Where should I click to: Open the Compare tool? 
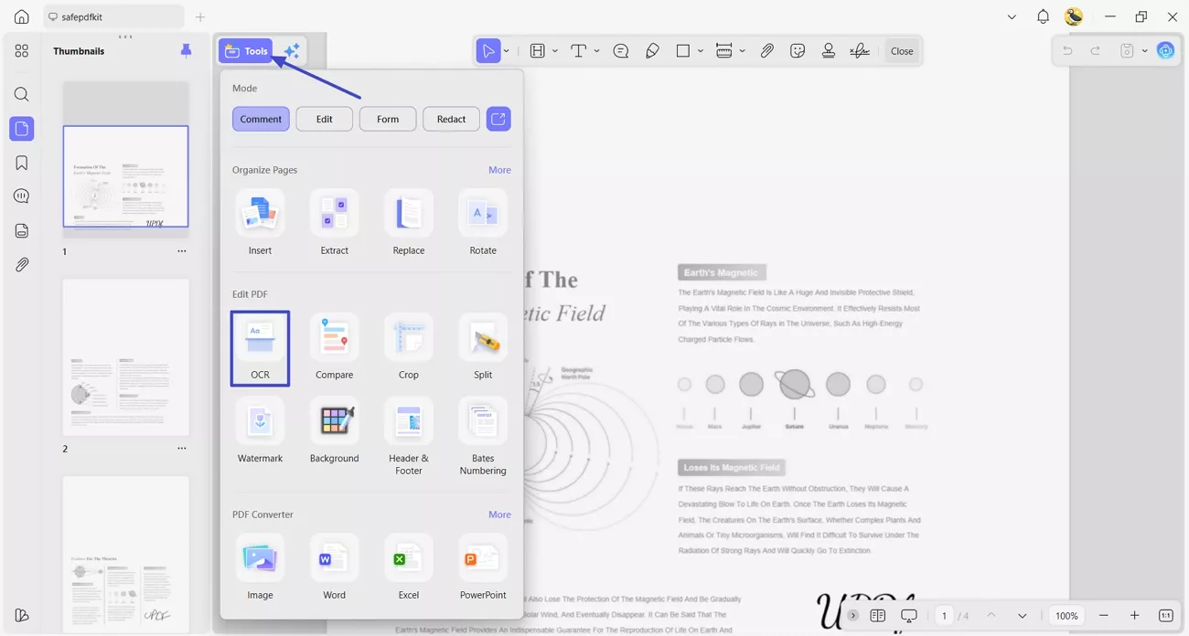[x=334, y=347]
